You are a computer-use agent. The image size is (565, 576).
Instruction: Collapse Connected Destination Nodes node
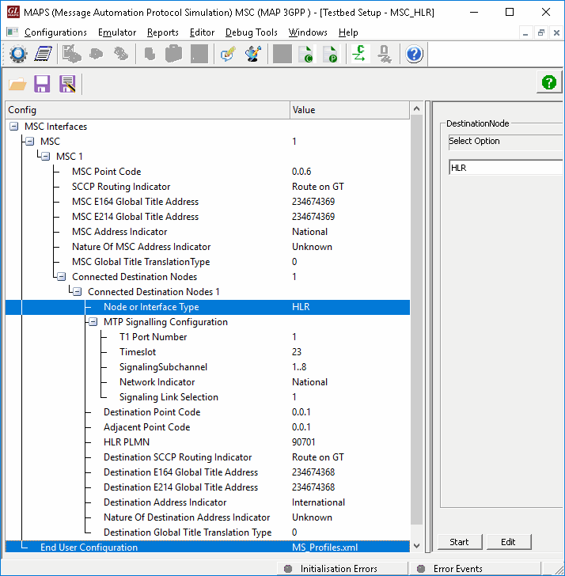coord(62,277)
